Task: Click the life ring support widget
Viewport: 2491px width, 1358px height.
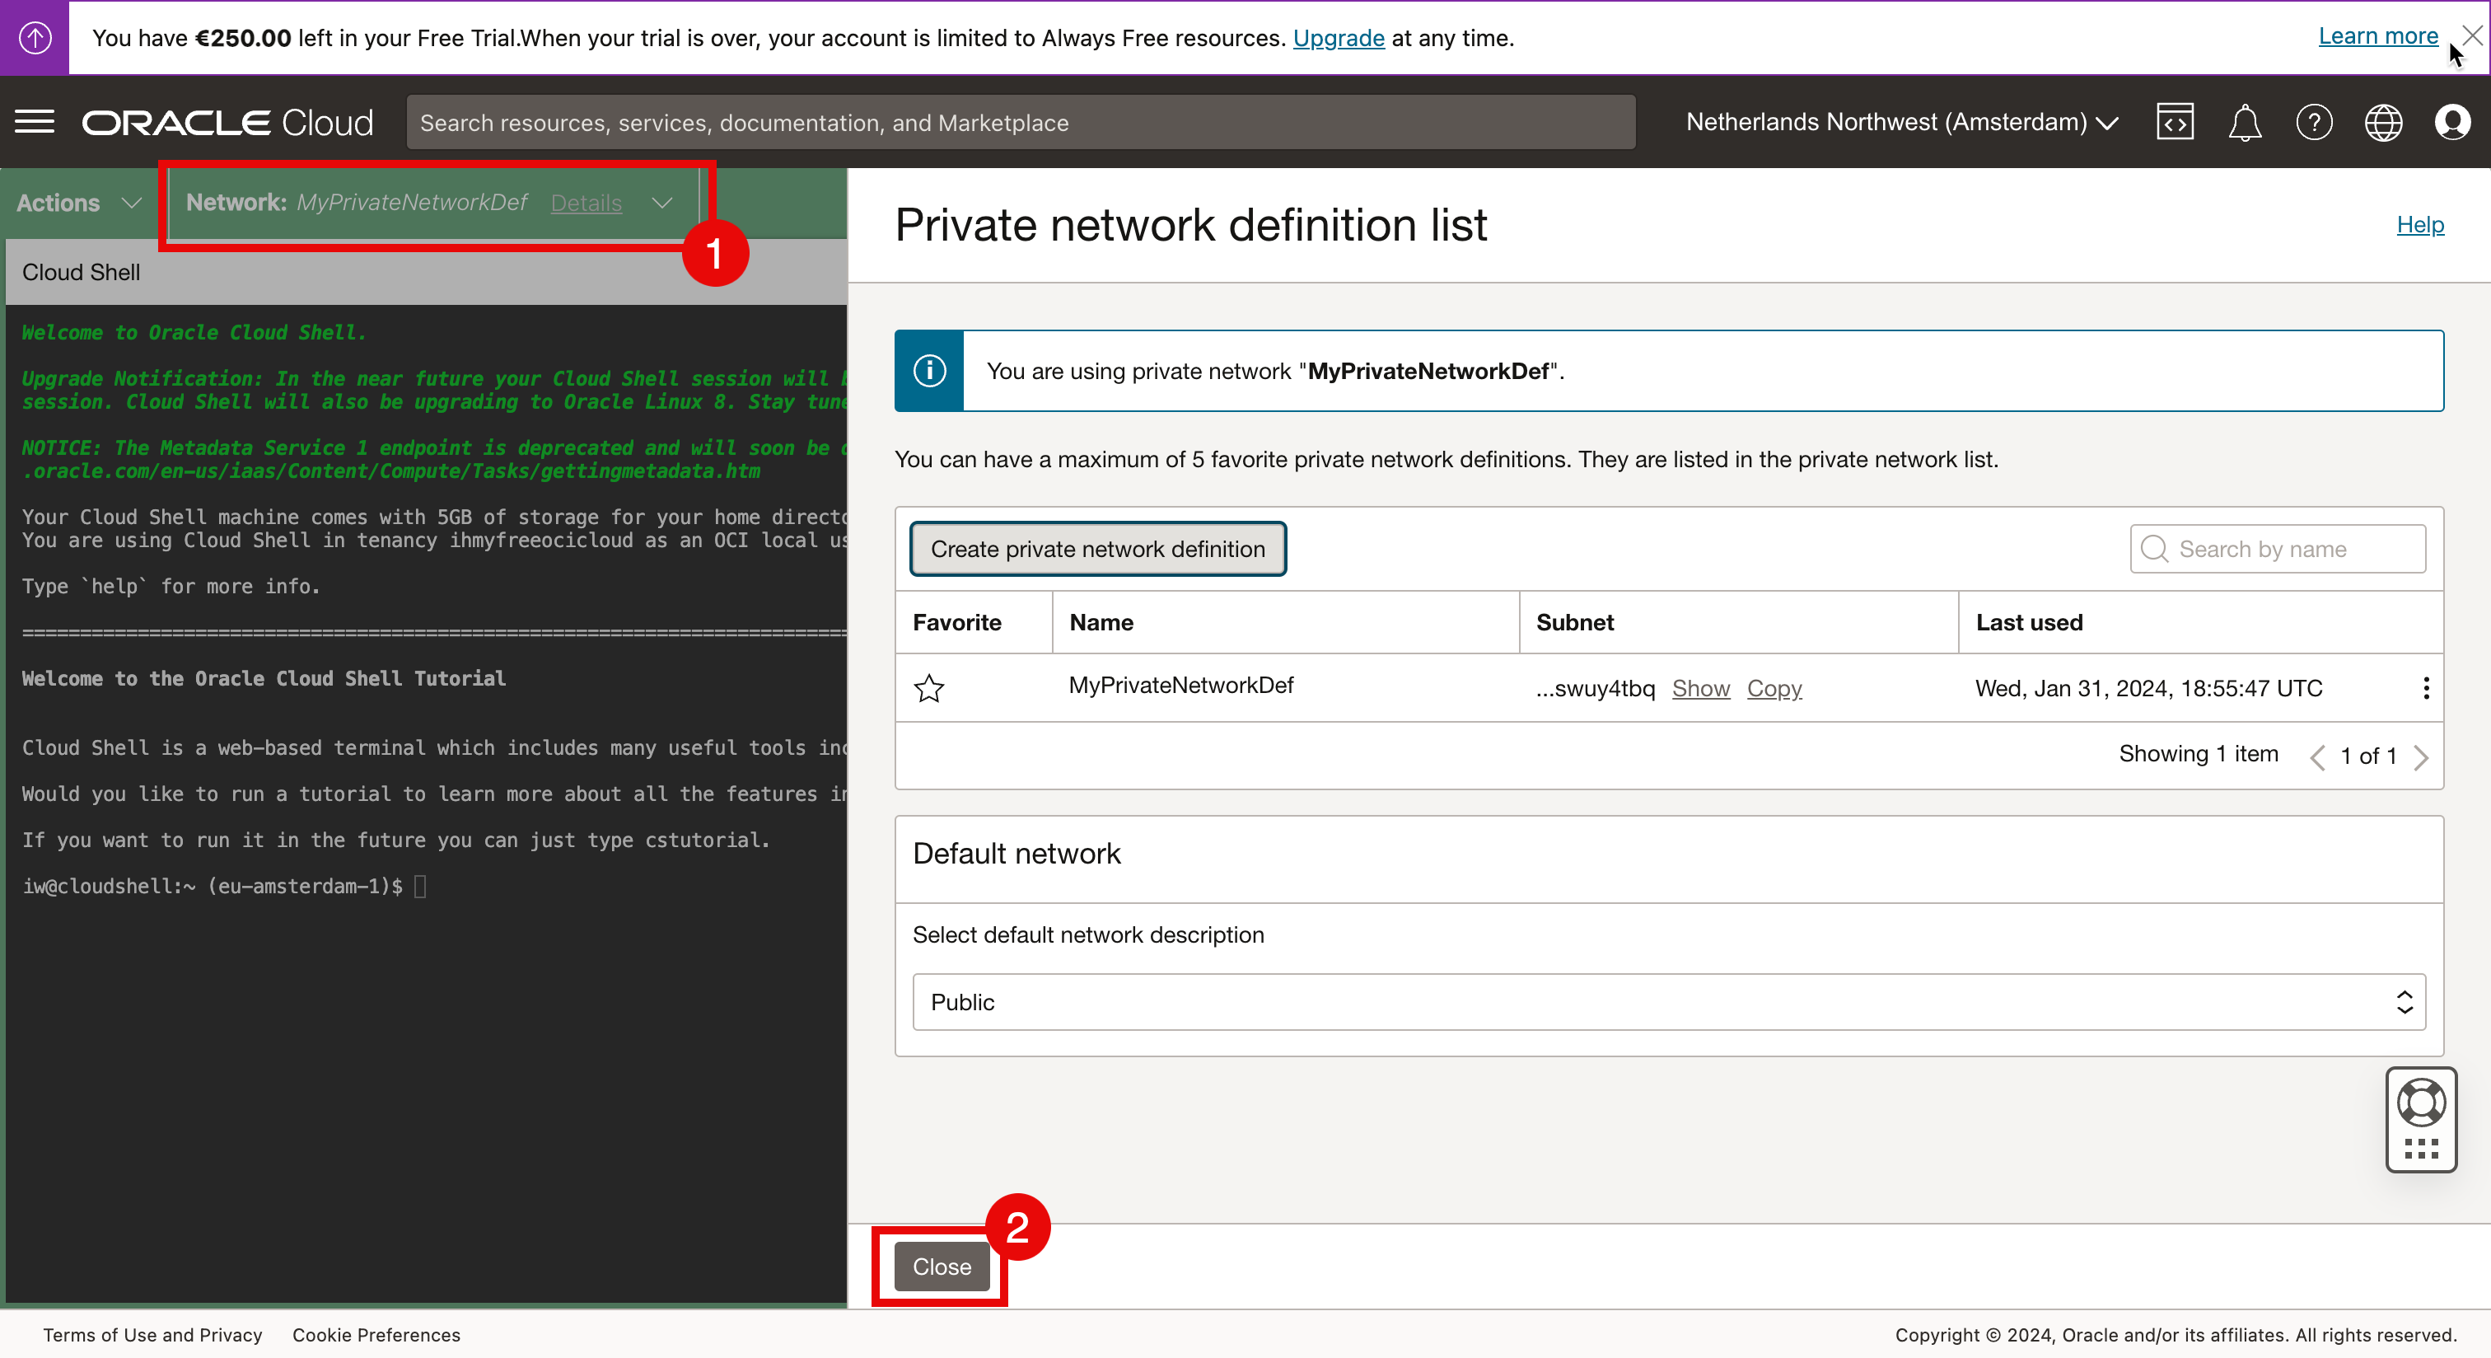Action: click(2420, 1103)
